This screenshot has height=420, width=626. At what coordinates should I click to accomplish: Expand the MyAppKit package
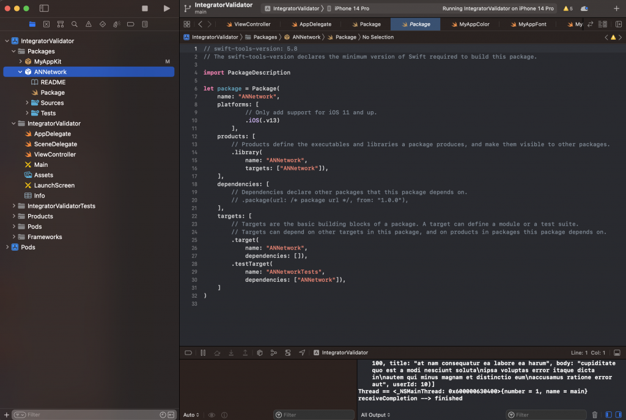point(20,62)
